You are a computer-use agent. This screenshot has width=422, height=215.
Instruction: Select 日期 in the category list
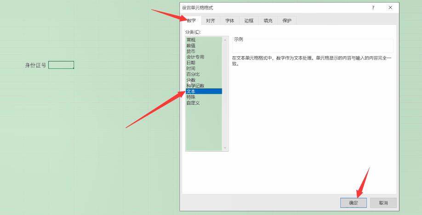pyautogui.click(x=204, y=62)
